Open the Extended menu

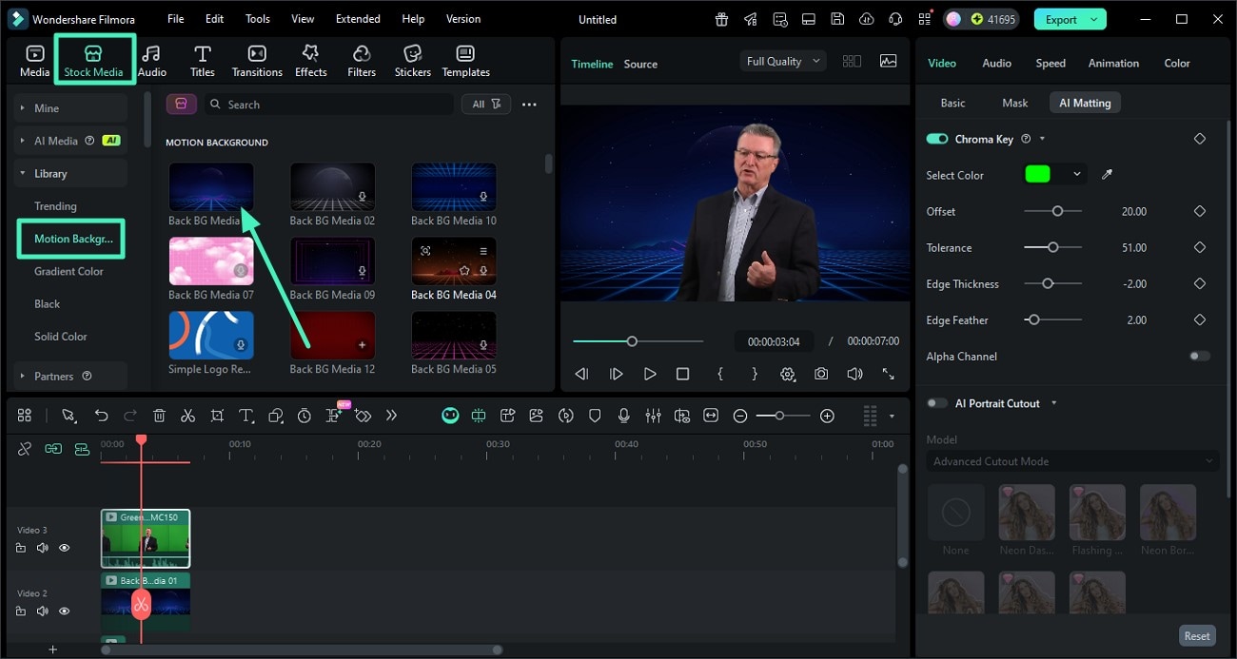click(x=358, y=19)
